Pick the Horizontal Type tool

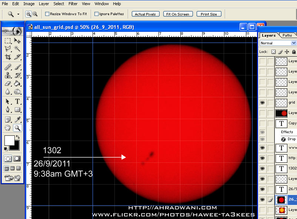click(x=17, y=101)
